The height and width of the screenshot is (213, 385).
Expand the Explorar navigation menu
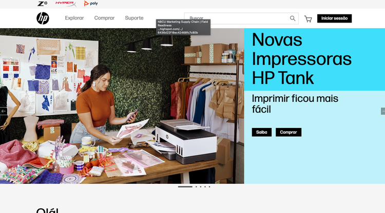(74, 18)
